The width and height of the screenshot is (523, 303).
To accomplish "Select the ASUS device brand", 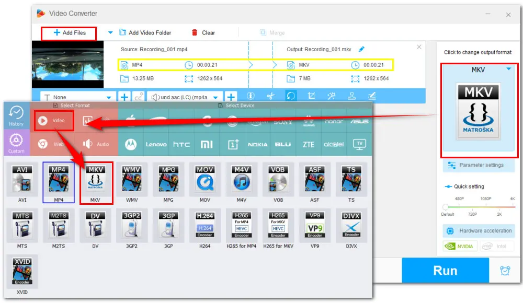I will 359,121.
